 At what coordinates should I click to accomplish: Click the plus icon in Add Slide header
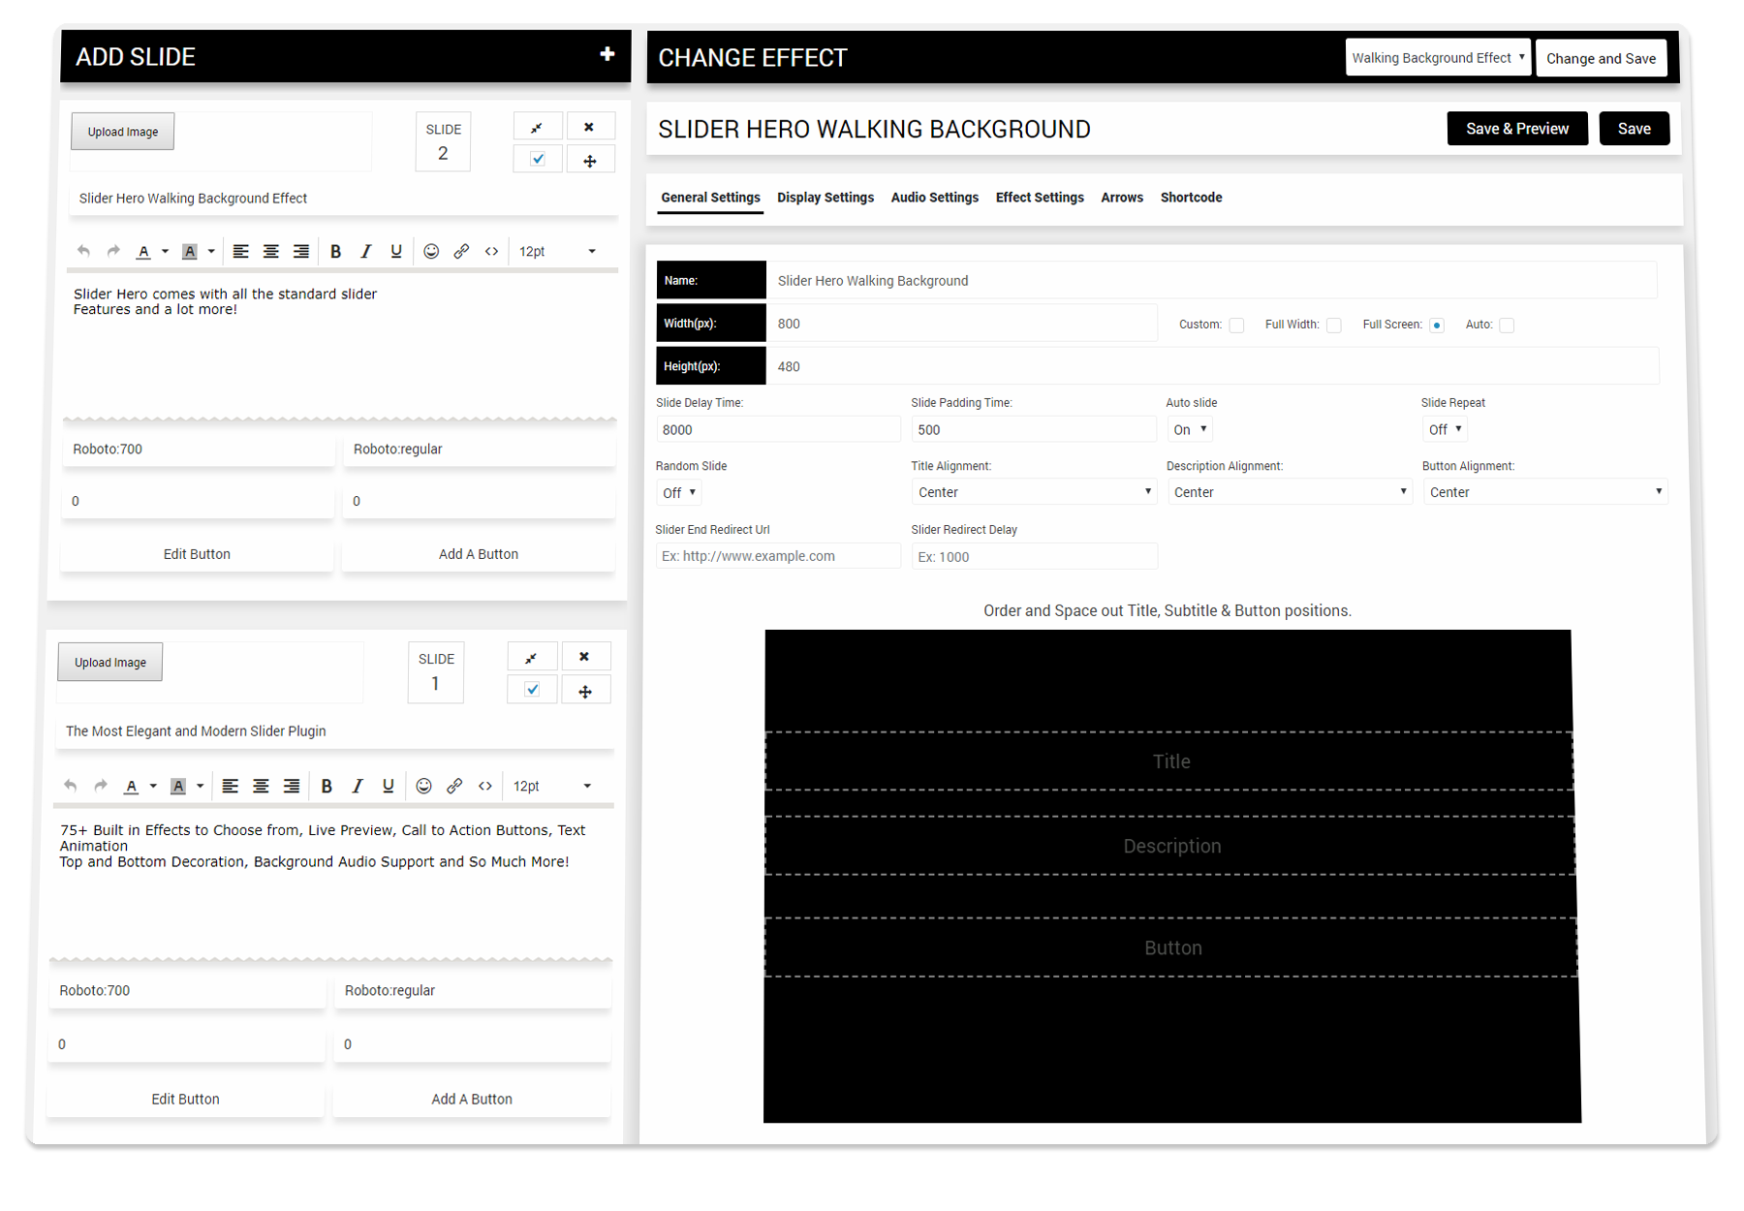607,54
